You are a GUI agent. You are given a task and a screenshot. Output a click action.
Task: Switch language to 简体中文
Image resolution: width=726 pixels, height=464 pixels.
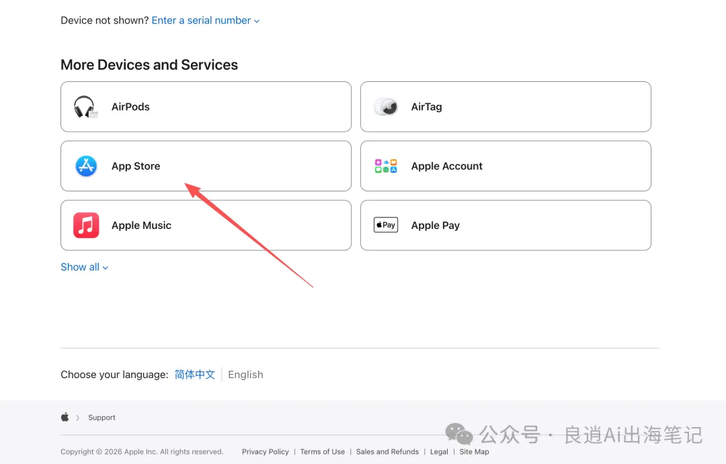(195, 374)
